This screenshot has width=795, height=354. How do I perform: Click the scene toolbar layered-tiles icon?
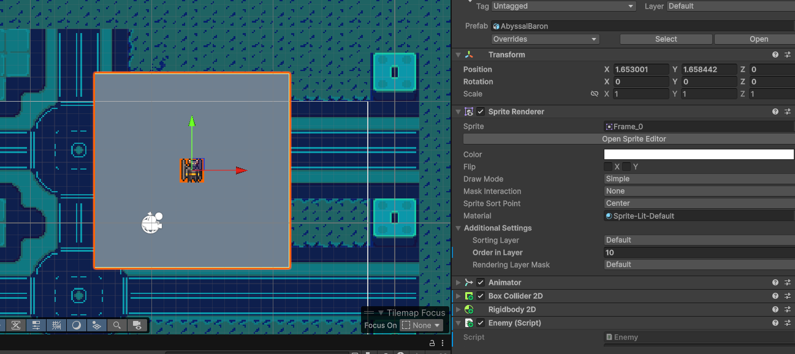96,325
